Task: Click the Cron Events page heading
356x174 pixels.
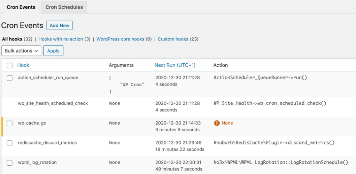Action: (x=22, y=26)
